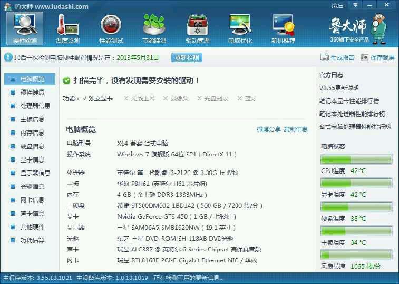Open the 性能测试 gauge icon

[111, 28]
